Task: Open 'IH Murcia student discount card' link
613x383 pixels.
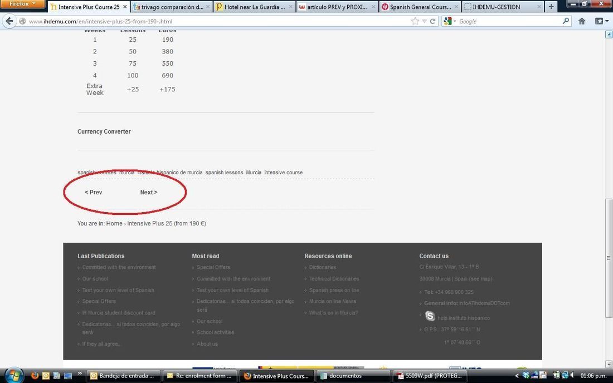Action: 119,313
